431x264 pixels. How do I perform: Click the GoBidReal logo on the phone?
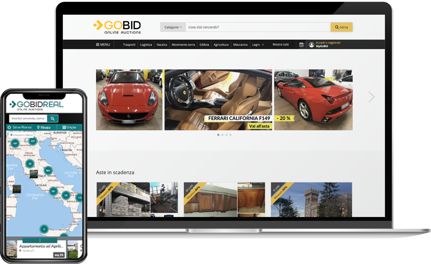[36, 105]
